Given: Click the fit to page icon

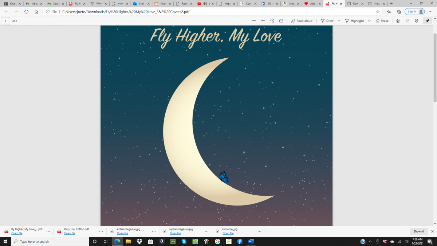Looking at the screenshot, I should 281,21.
